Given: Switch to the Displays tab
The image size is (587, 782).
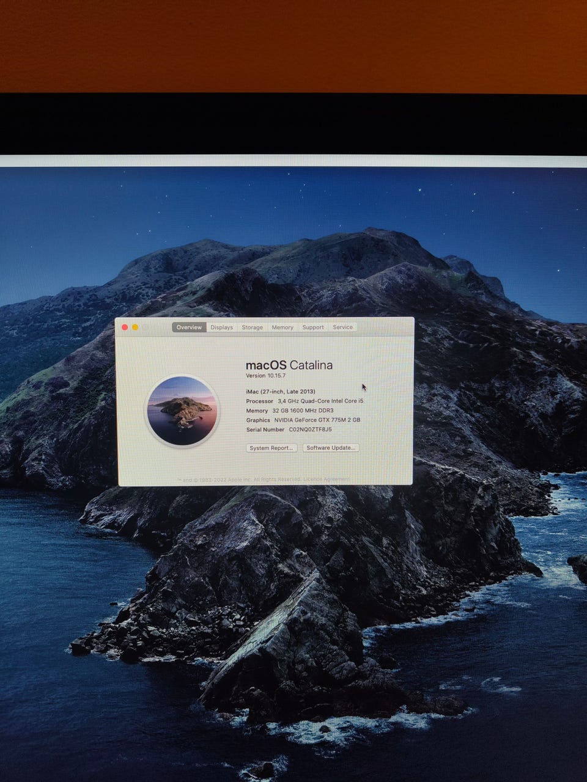Looking at the screenshot, I should (x=221, y=327).
